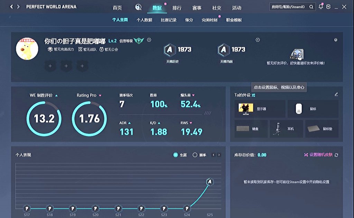Open the CS game icon tab

point(138,7)
